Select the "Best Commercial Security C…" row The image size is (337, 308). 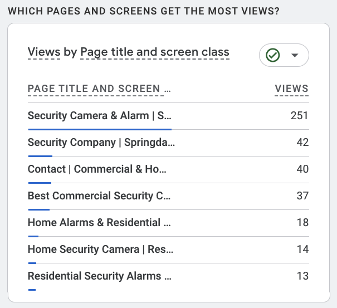click(x=99, y=196)
